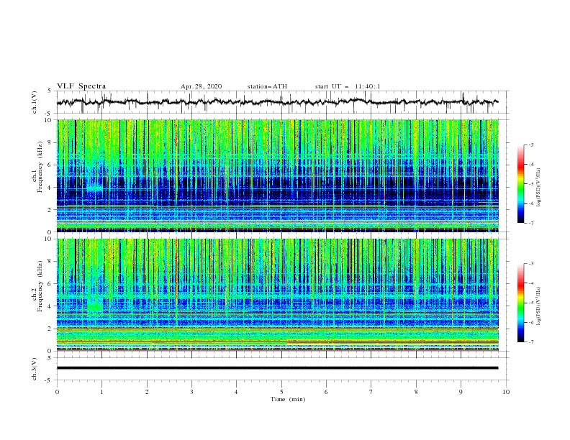Click the "VLF Spectra" plot title
570x440 pixels.
click(81, 86)
